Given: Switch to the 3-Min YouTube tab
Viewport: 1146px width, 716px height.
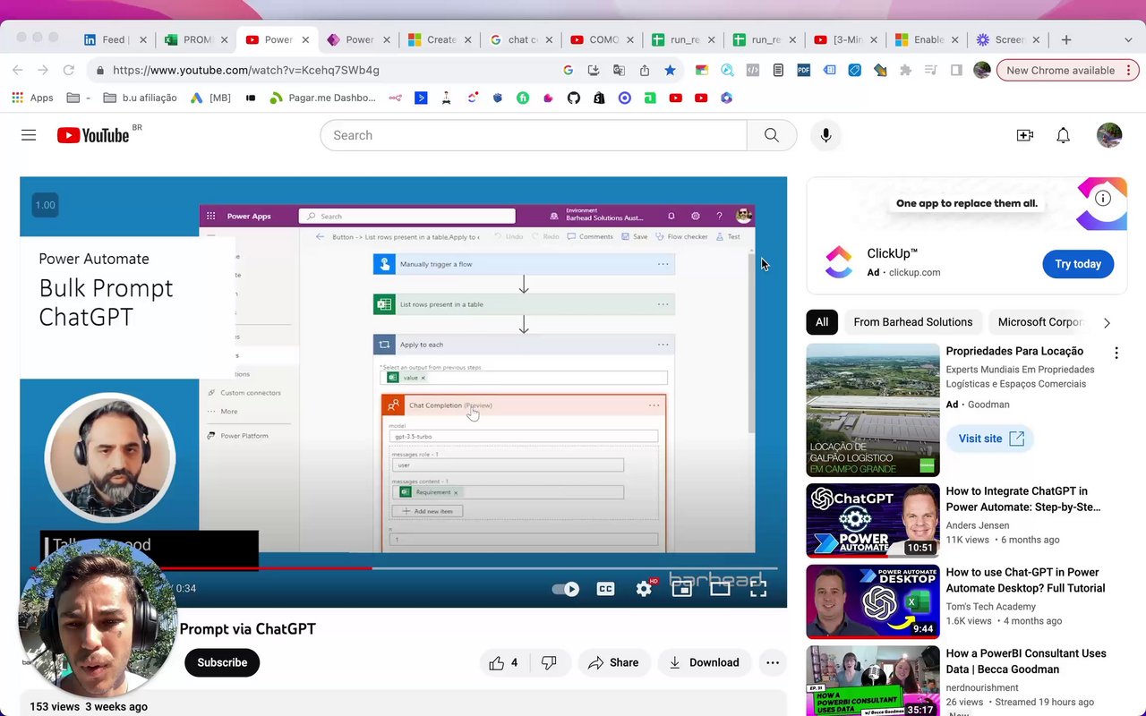Looking at the screenshot, I should [x=846, y=39].
